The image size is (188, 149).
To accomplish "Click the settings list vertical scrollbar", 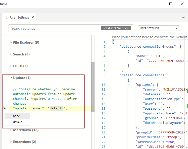I will coord(93,75).
